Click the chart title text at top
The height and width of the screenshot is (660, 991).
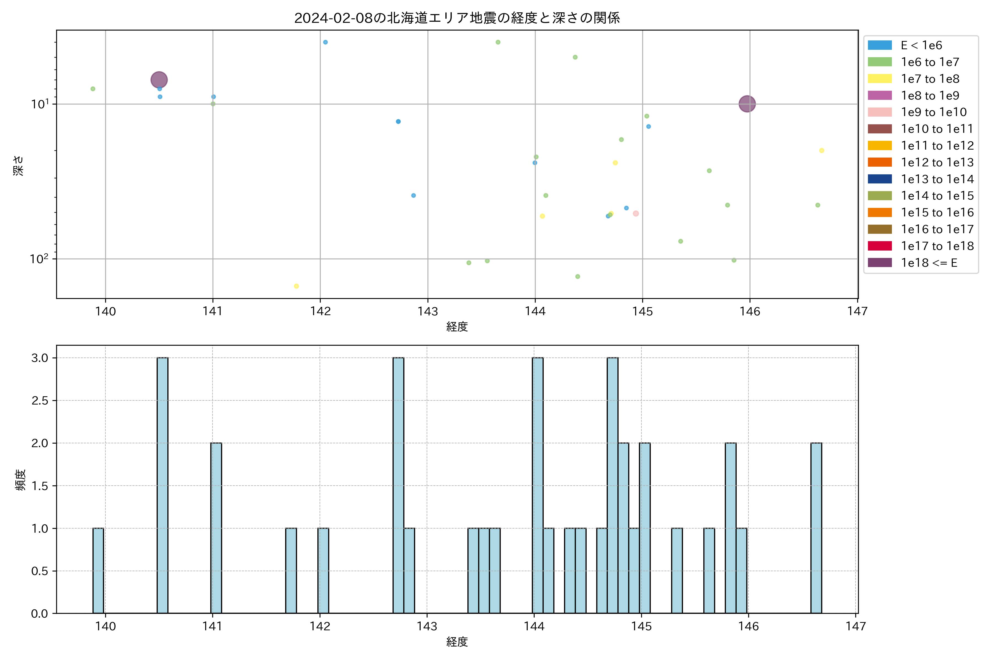tap(457, 18)
